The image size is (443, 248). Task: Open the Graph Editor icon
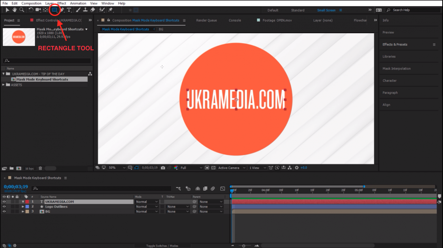click(x=223, y=189)
